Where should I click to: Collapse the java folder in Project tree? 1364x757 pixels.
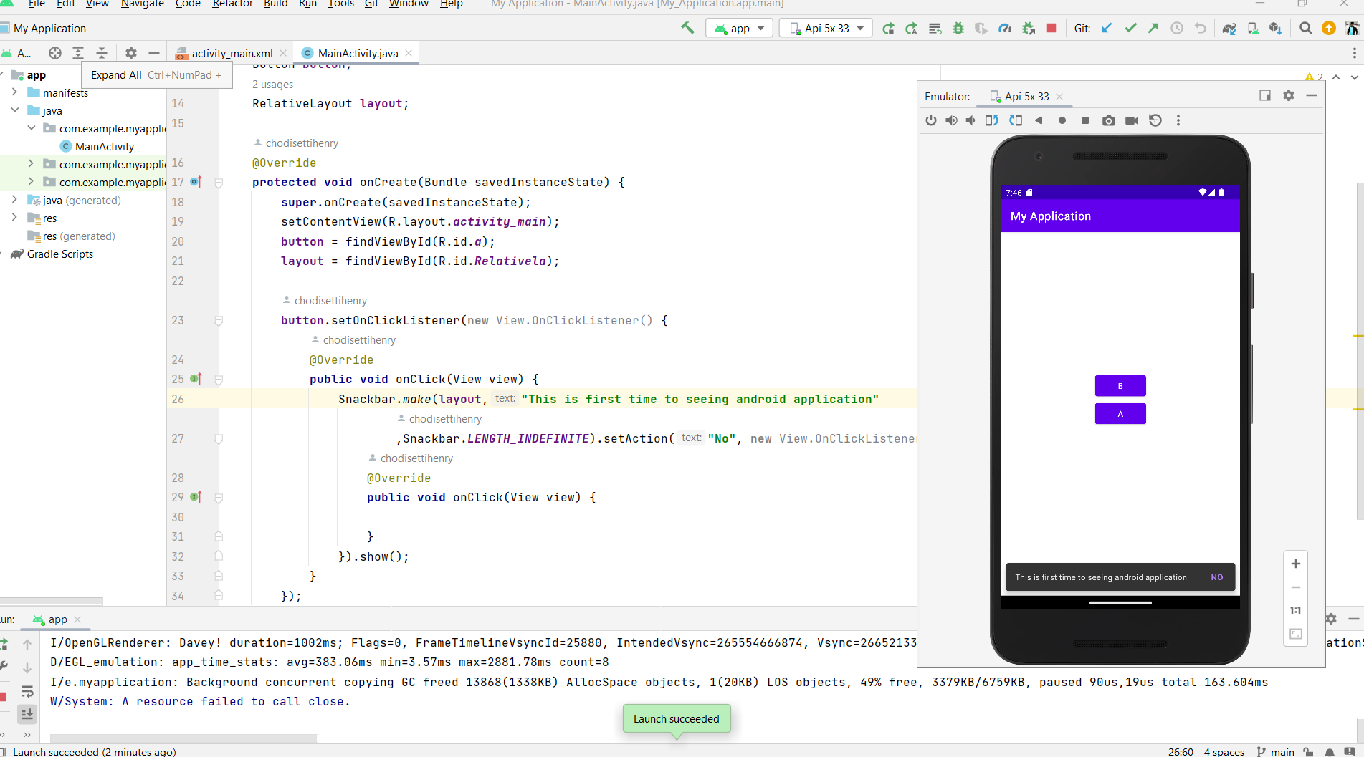click(15, 110)
